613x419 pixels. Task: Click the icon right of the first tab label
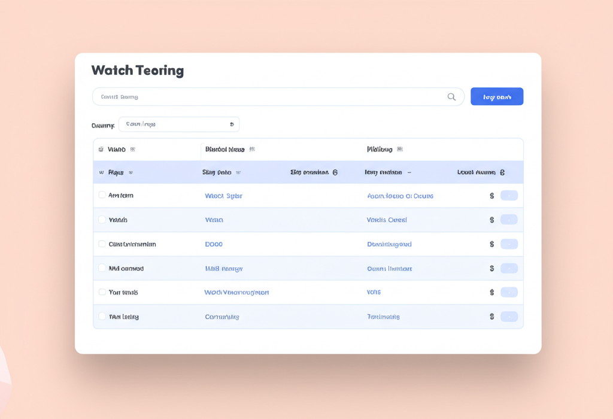click(x=132, y=149)
